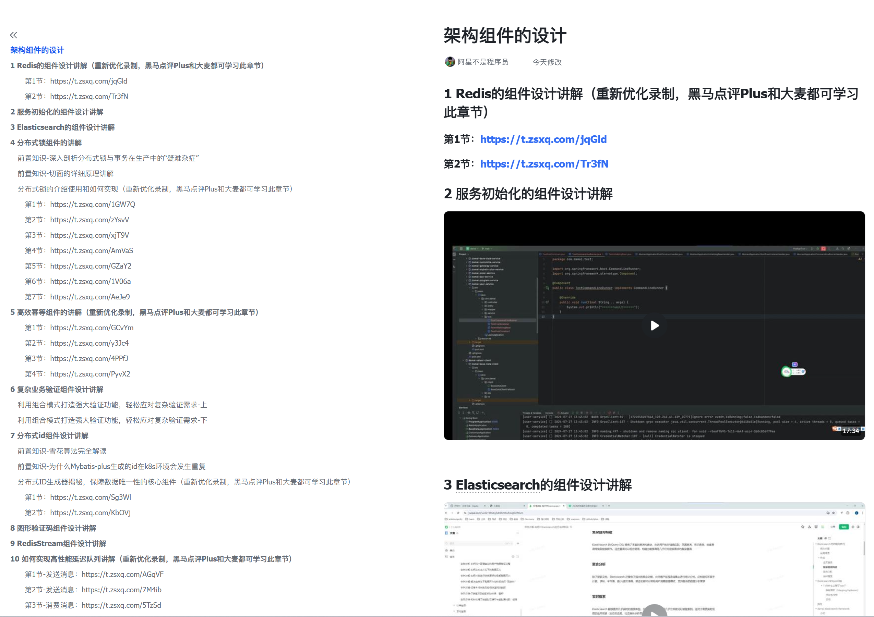Select outline item 前置知识-切面的详细原理讲解
This screenshot has width=874, height=617.
tap(65, 173)
